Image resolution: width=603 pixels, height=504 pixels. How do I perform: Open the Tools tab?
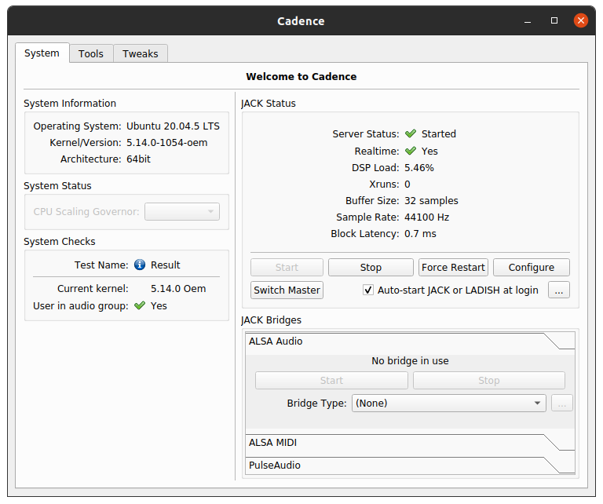91,54
